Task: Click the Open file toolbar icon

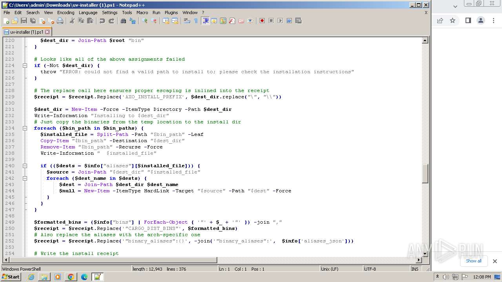Action: [x=15, y=21]
